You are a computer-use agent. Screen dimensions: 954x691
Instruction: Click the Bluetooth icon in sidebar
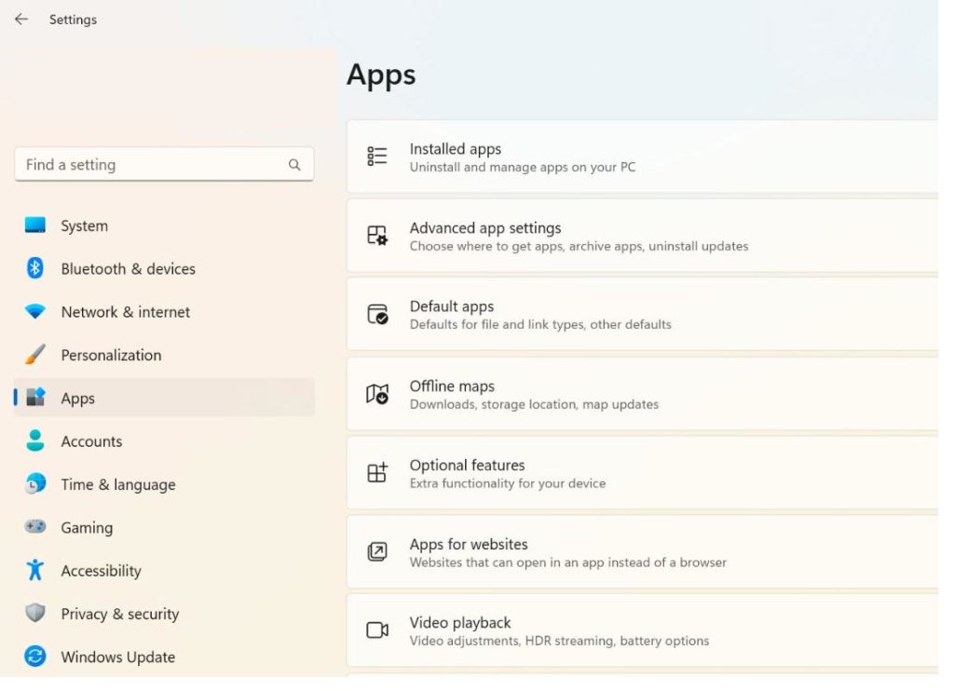tap(35, 269)
